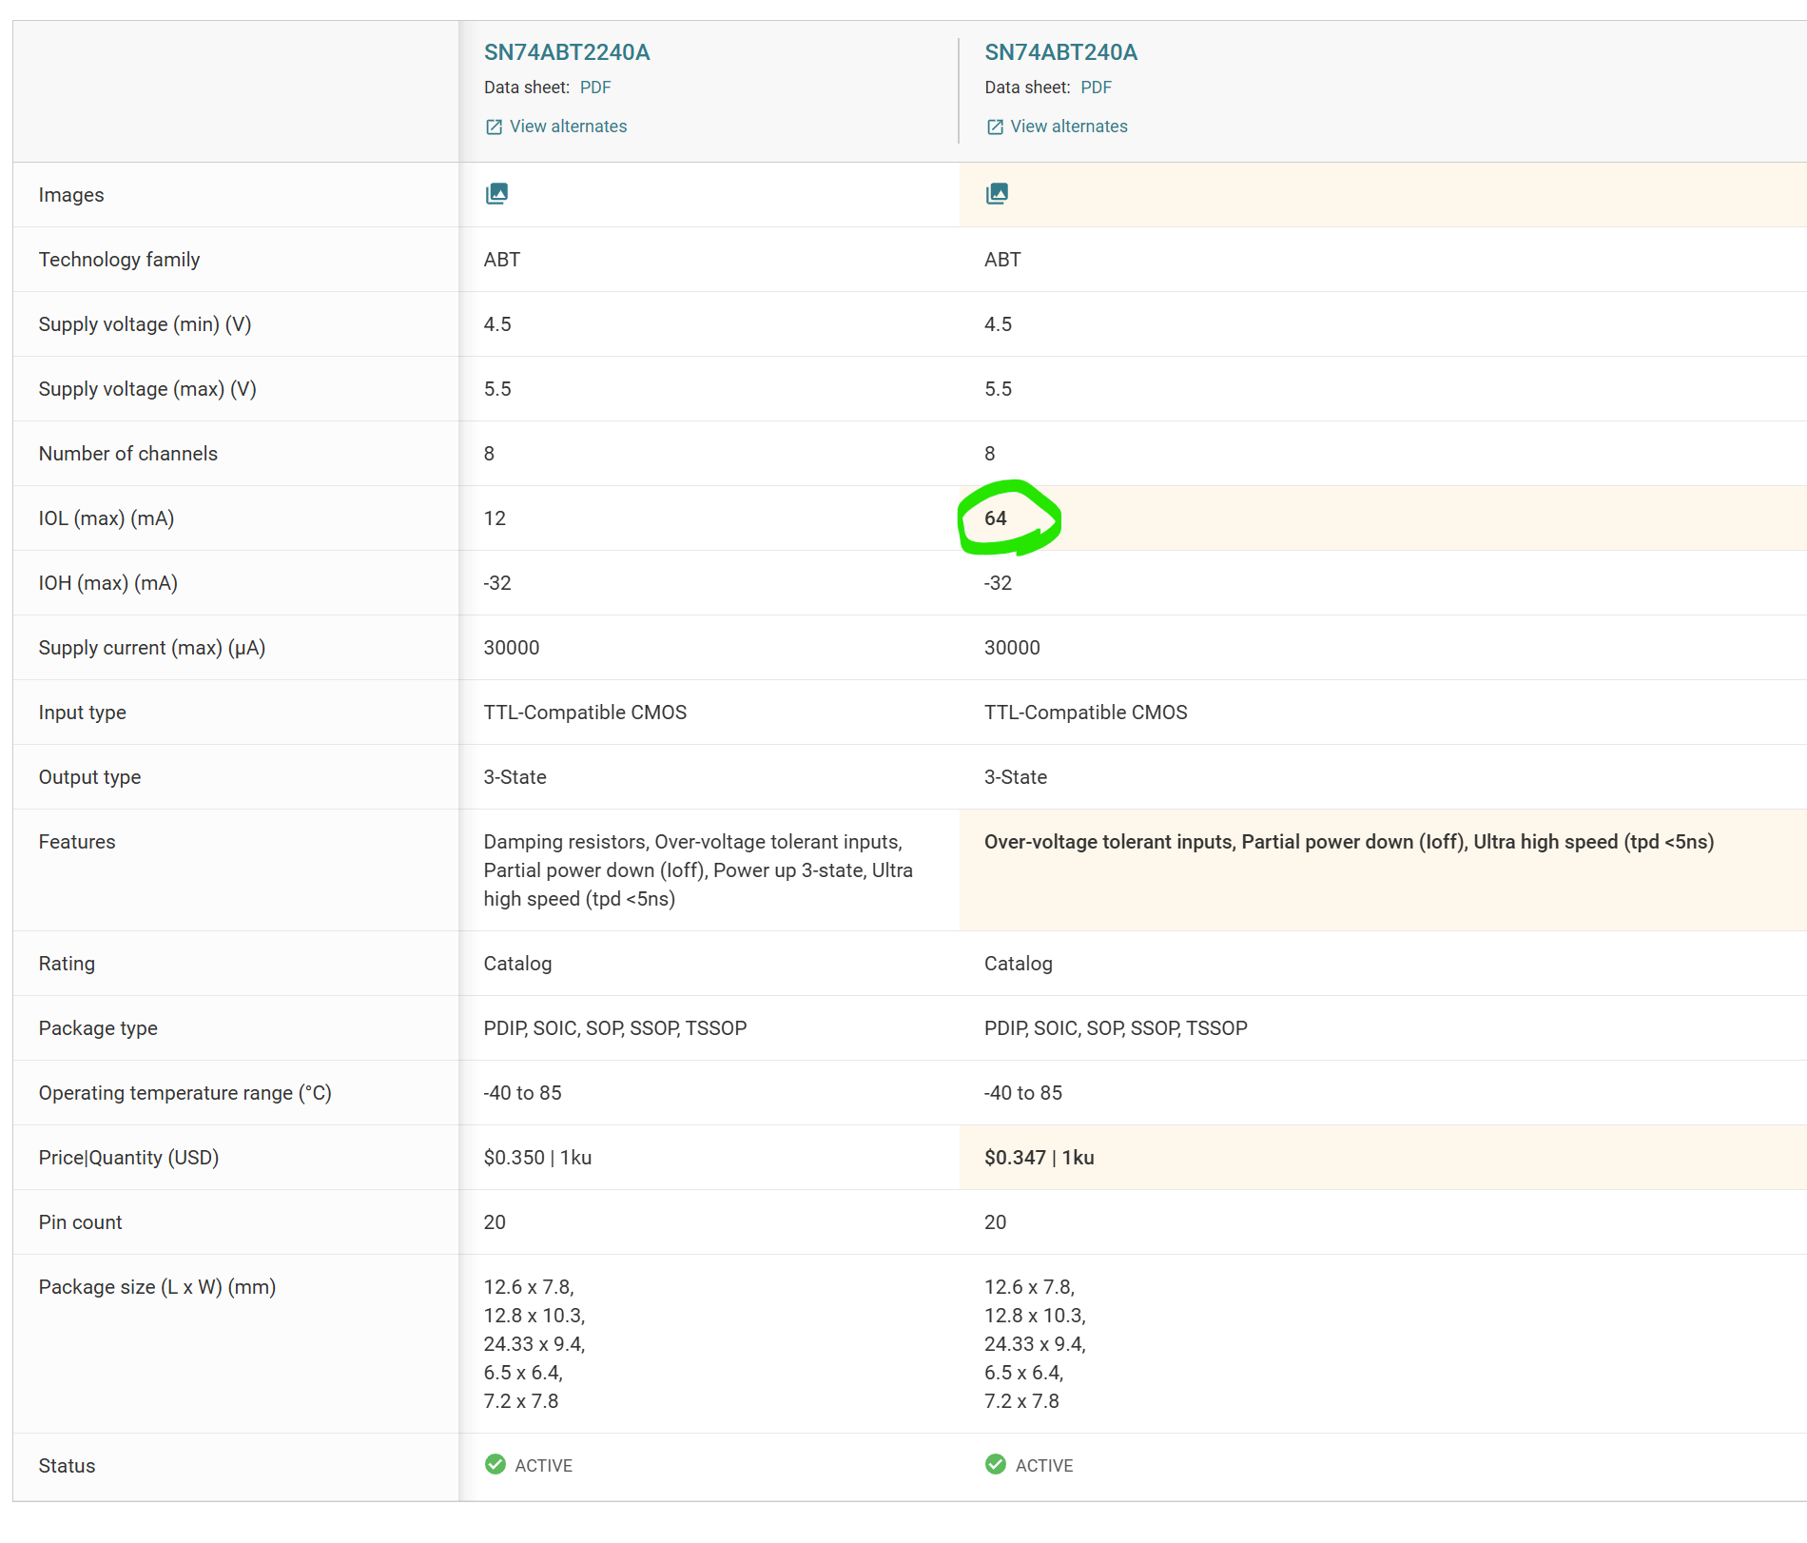The width and height of the screenshot is (1807, 1543).
Task: View alternates for SN74ABT2240A
Action: [568, 127]
